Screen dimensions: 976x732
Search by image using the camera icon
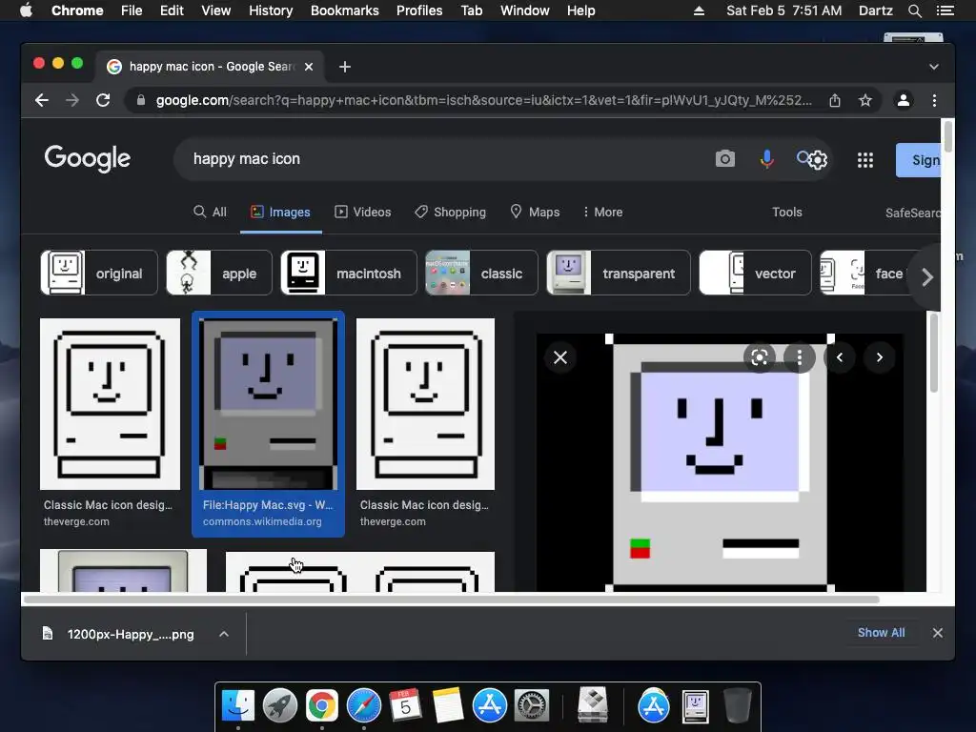point(724,159)
